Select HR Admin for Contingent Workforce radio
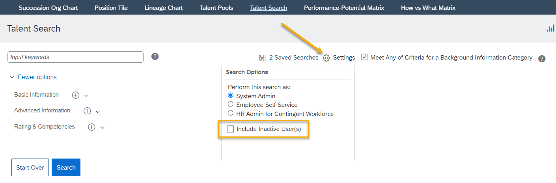Image resolution: width=556 pixels, height=183 pixels. (x=231, y=114)
